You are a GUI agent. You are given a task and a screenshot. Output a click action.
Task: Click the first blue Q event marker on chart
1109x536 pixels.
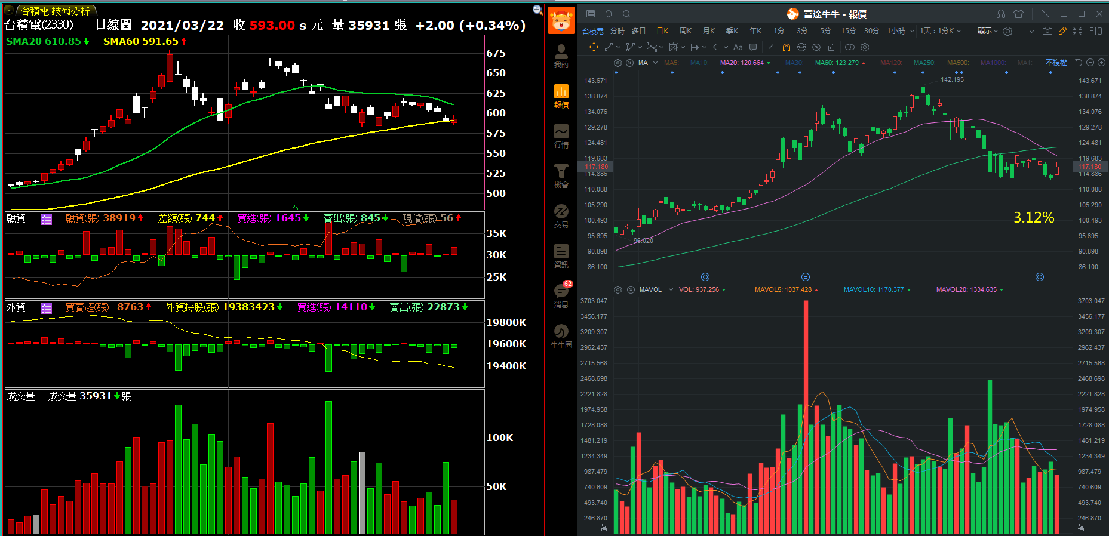[x=705, y=277]
